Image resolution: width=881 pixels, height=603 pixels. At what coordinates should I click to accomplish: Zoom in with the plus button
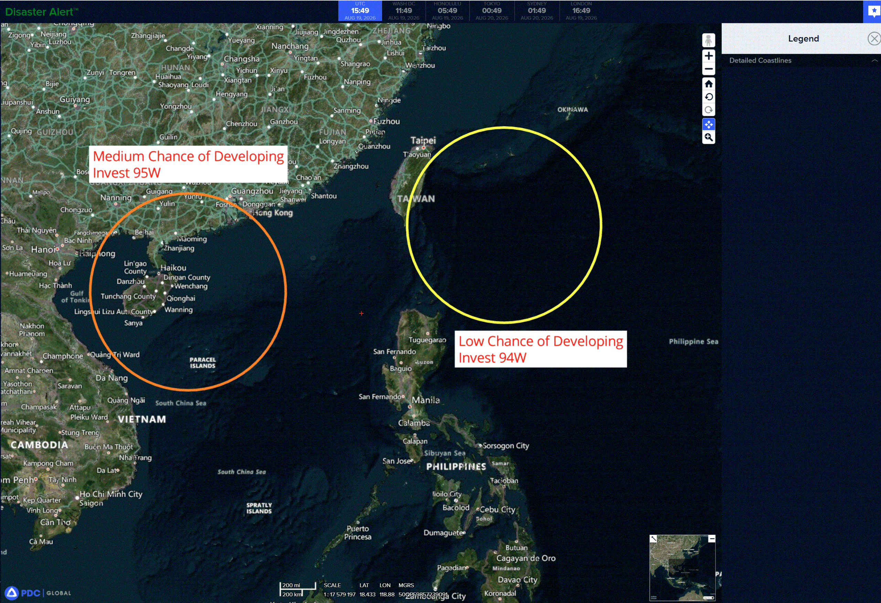pyautogui.click(x=708, y=56)
